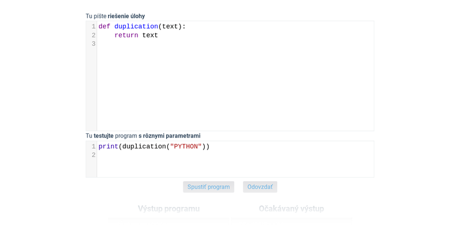Click the 'Očakávaný výstup' heading
460x230 pixels.
tap(291, 209)
